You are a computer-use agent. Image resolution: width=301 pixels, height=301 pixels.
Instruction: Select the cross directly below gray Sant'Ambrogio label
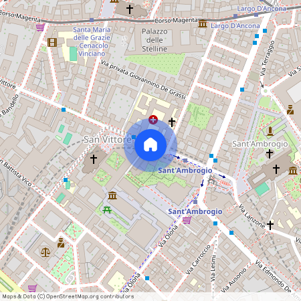click(270, 154)
